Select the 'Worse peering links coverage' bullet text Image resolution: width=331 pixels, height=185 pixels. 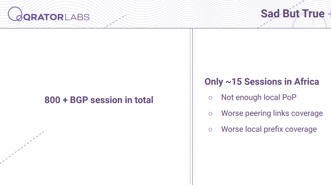coord(272,113)
